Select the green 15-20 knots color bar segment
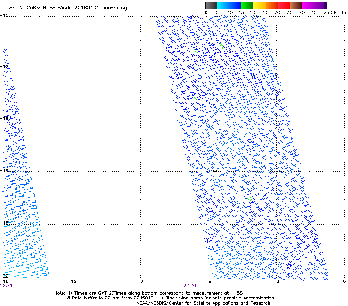Viewport: 348px width, 306px height. pos(247,6)
